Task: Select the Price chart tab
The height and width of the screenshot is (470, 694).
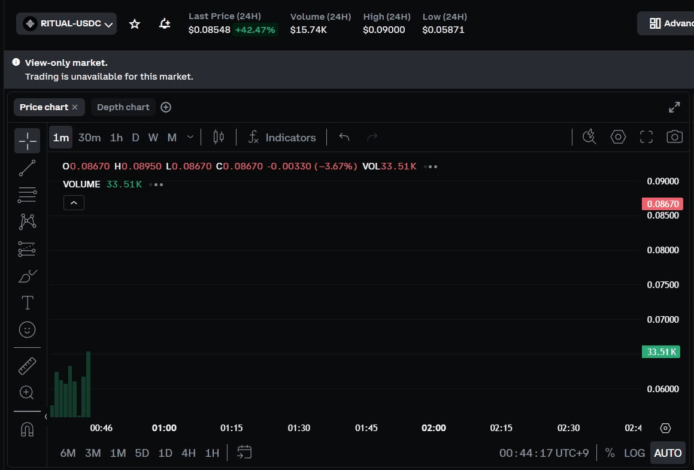Action: 44,107
